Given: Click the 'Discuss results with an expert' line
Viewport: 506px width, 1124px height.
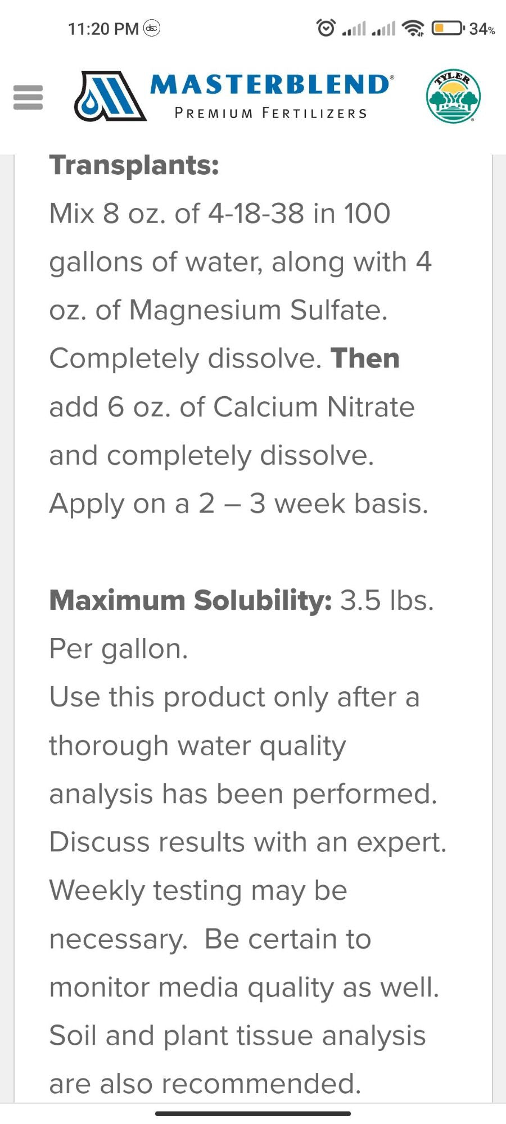Looking at the screenshot, I should (x=247, y=842).
